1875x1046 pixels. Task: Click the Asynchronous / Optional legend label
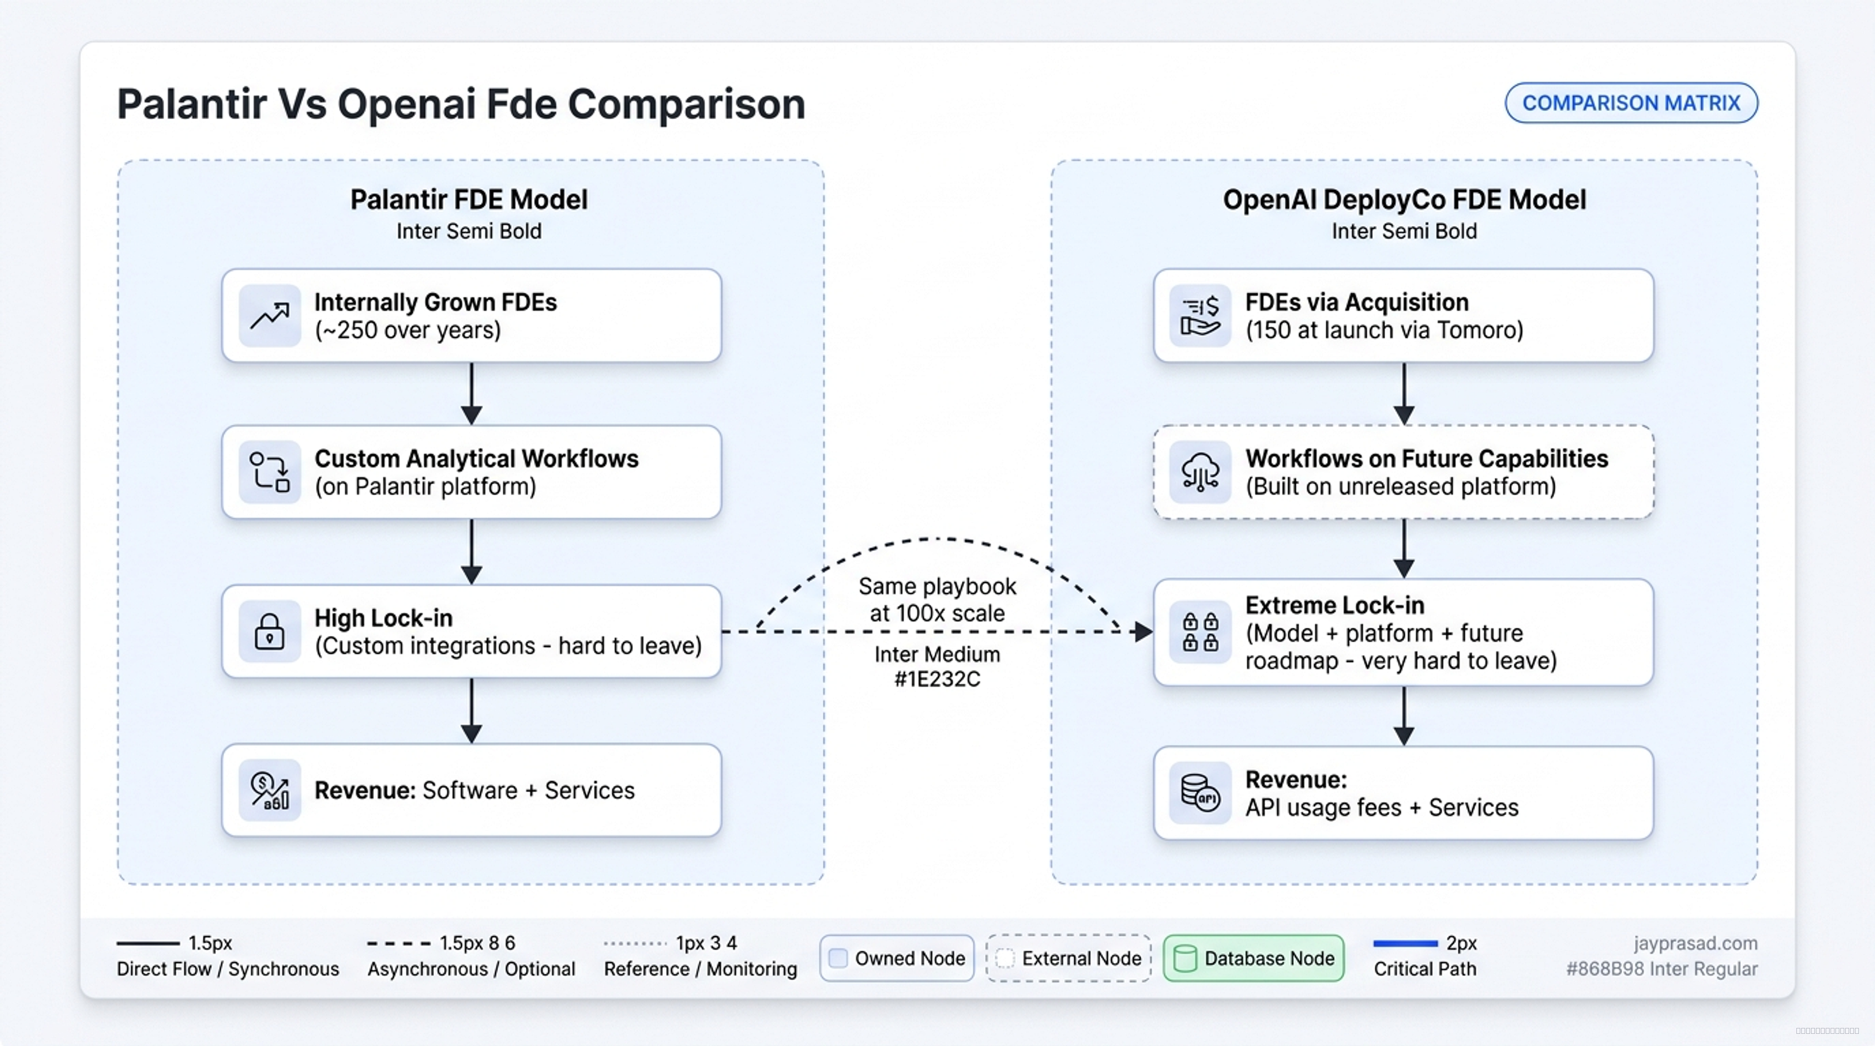(471, 969)
